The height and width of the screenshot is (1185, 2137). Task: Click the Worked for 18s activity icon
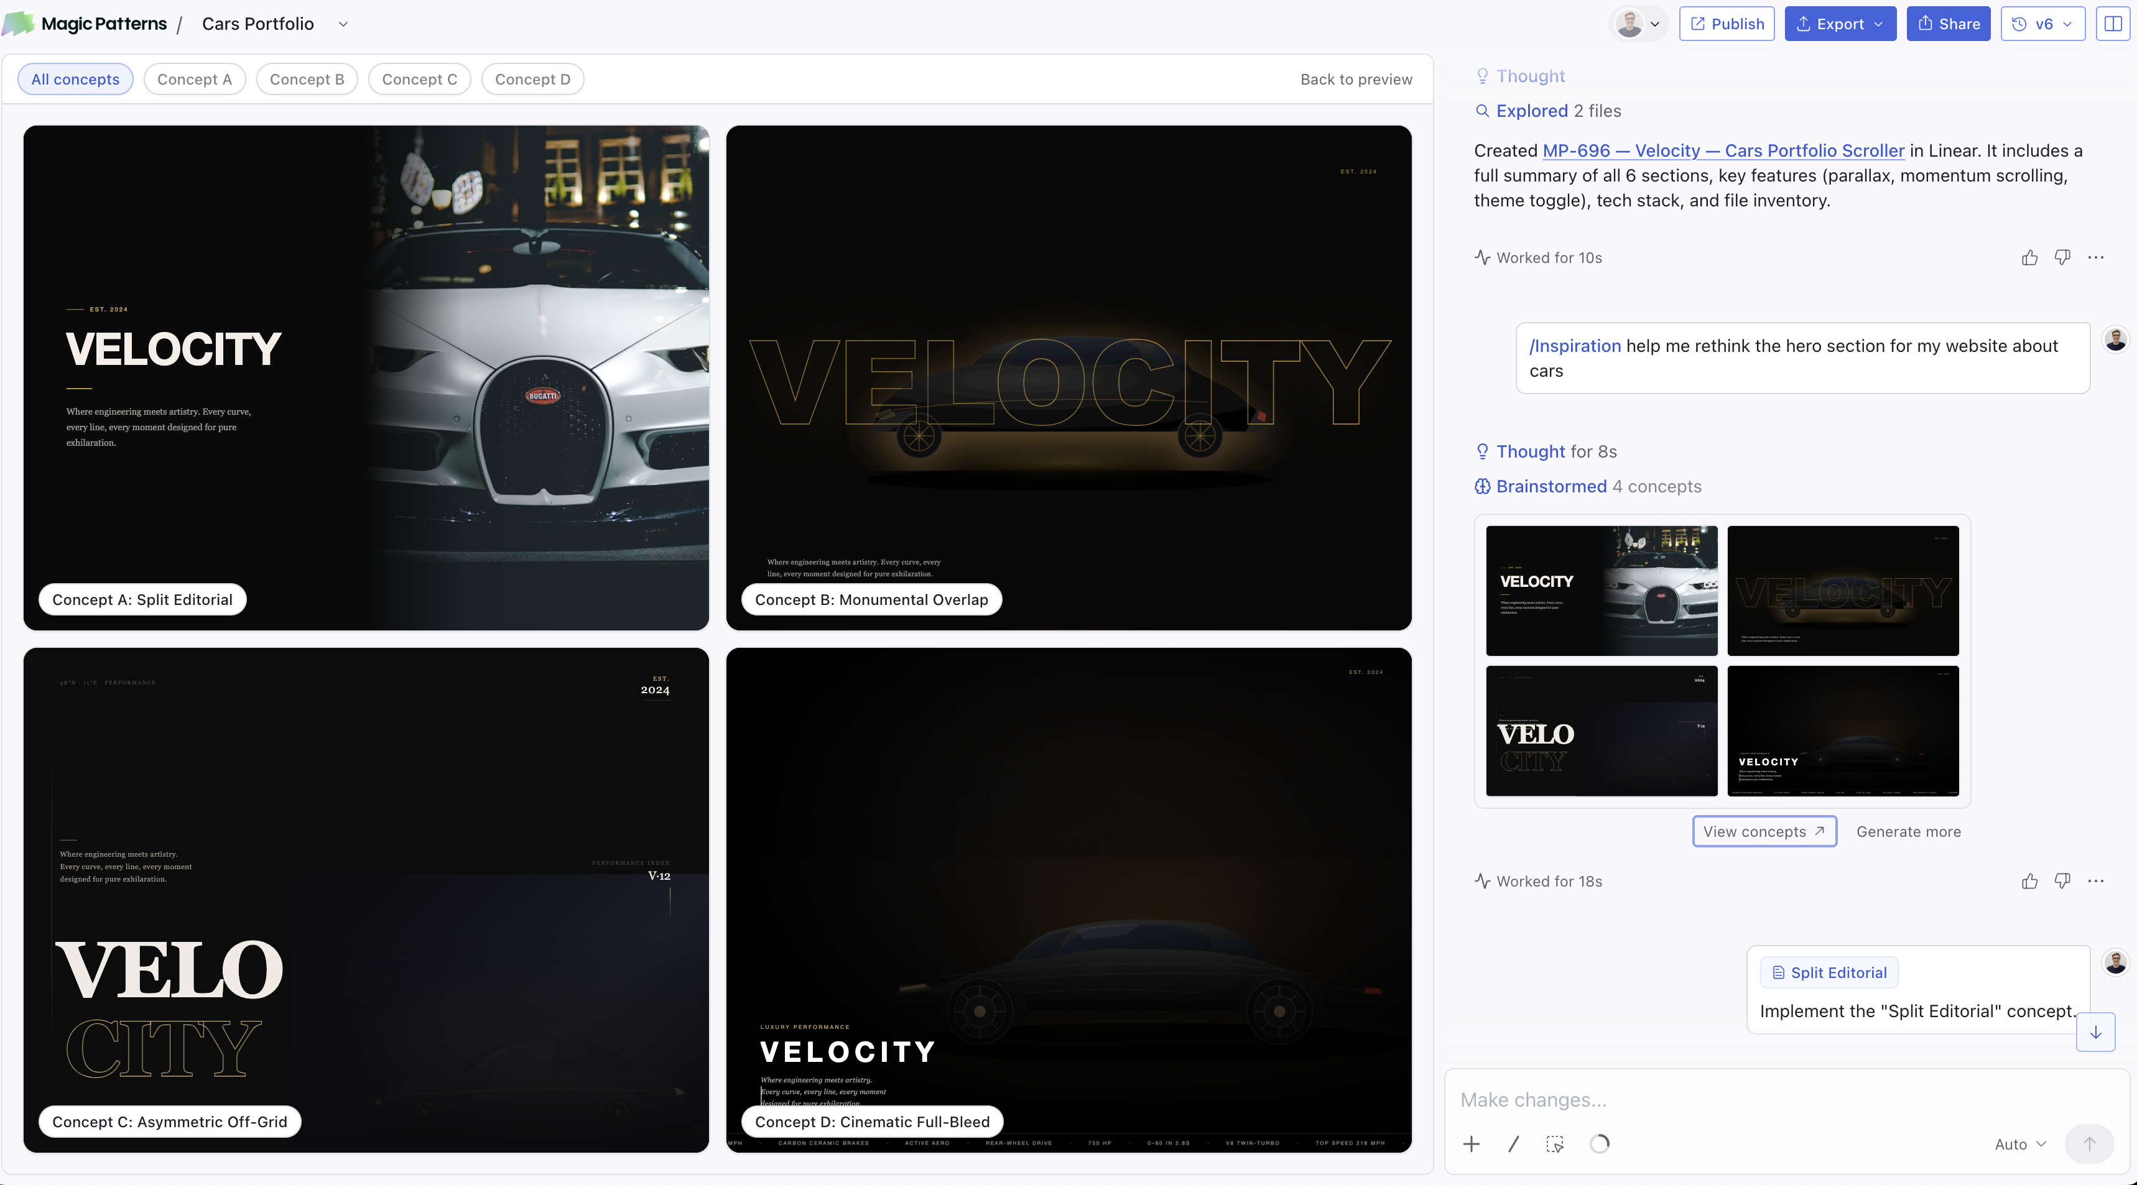click(x=1483, y=882)
